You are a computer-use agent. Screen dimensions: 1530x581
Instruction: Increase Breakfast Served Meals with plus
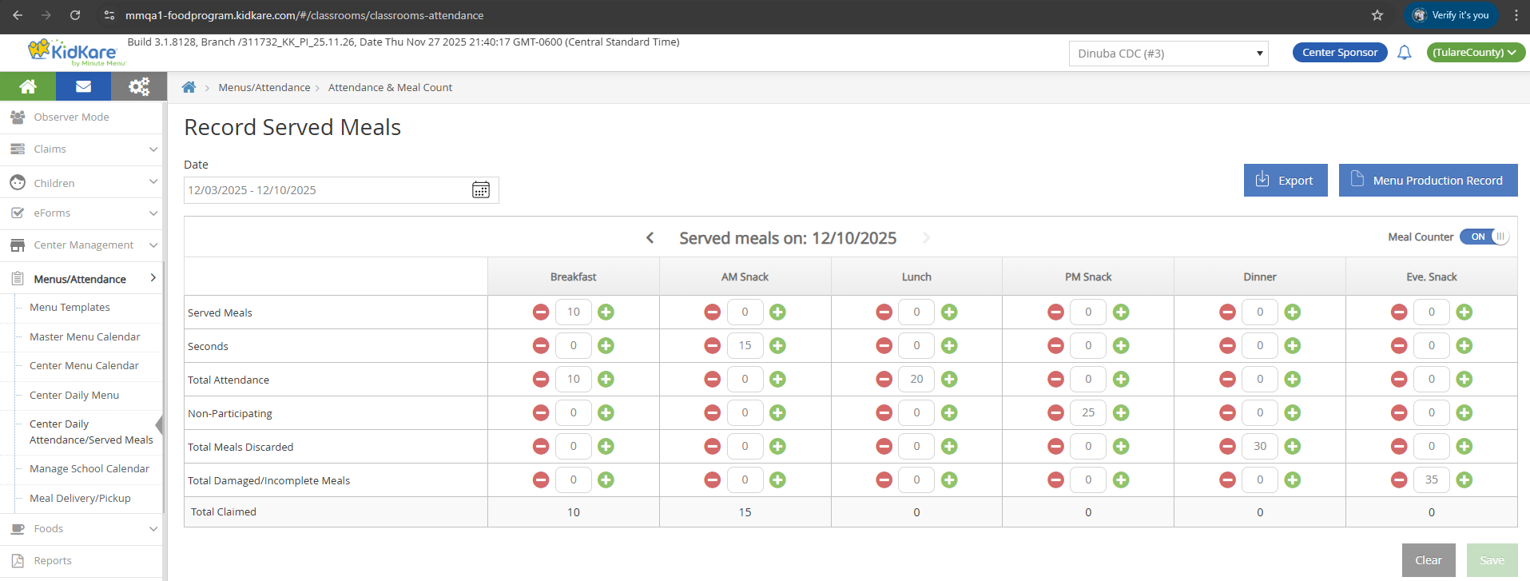606,312
